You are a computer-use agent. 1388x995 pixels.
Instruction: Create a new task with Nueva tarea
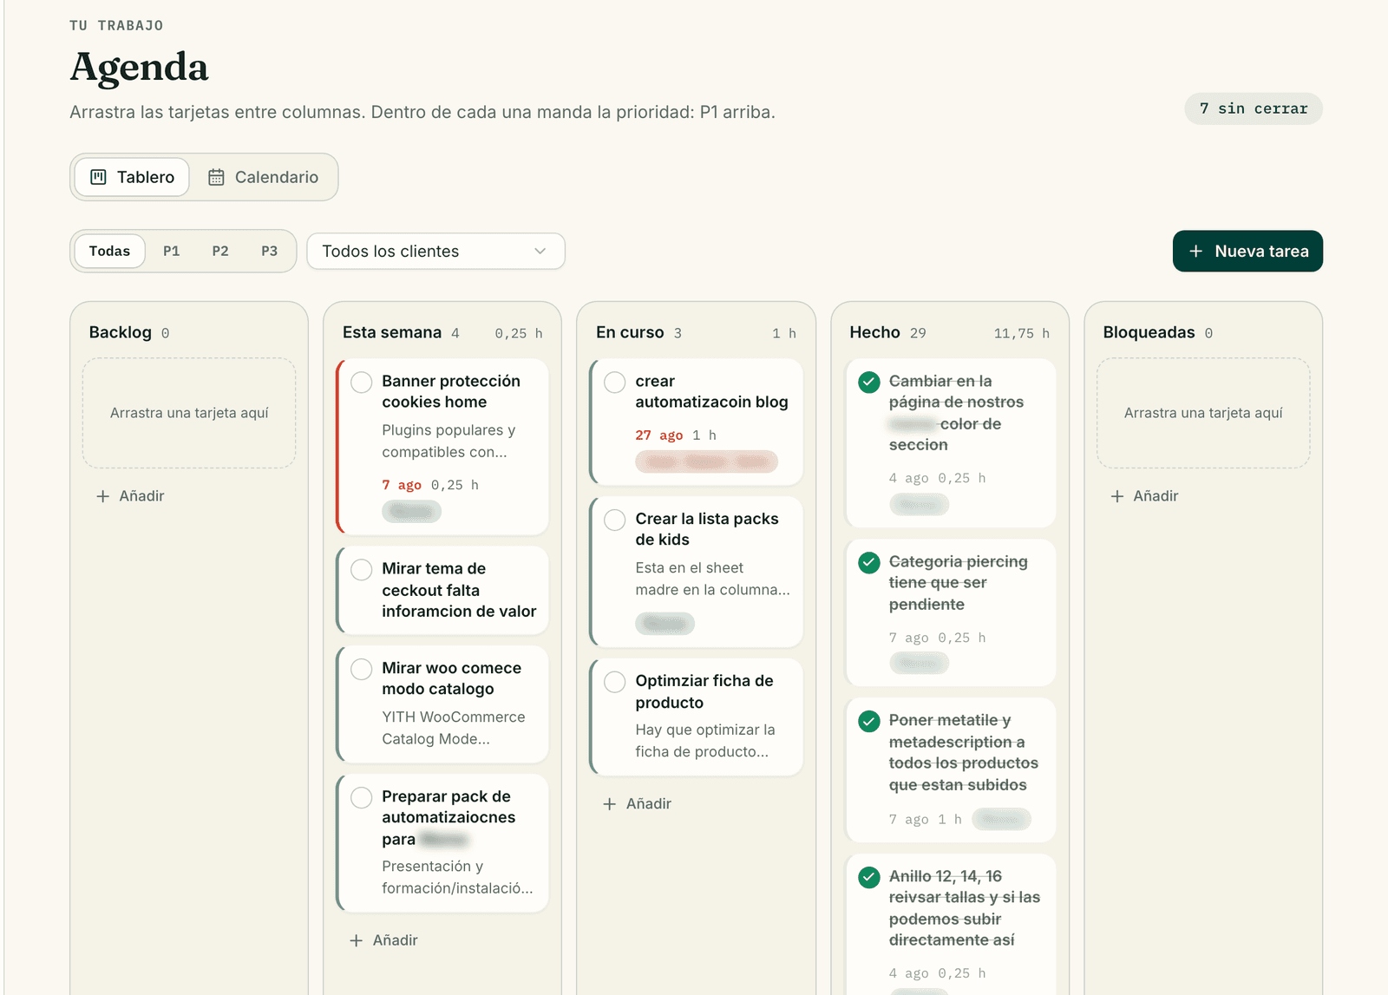pos(1247,251)
